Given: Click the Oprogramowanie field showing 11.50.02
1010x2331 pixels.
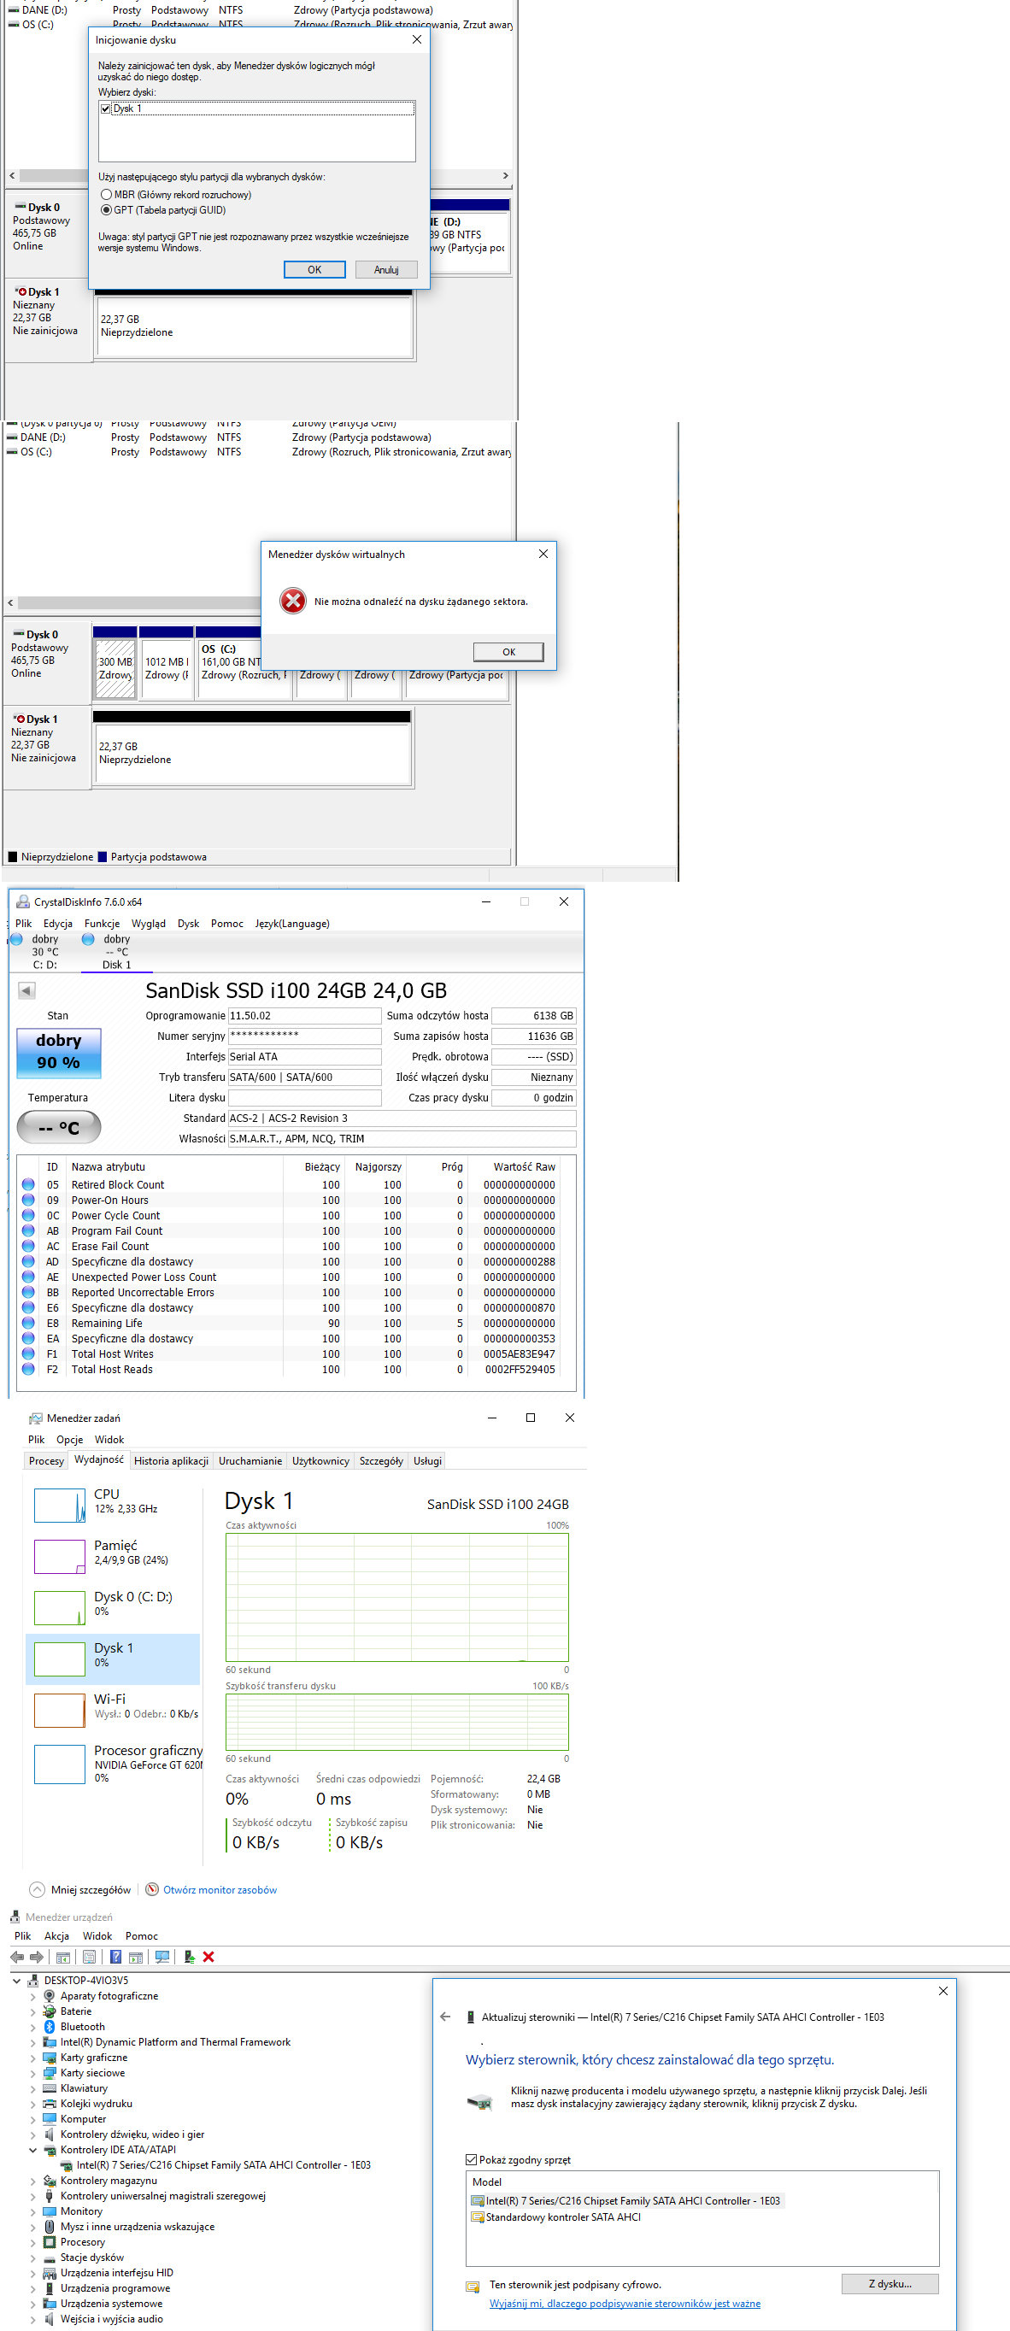Looking at the screenshot, I should point(304,1015).
